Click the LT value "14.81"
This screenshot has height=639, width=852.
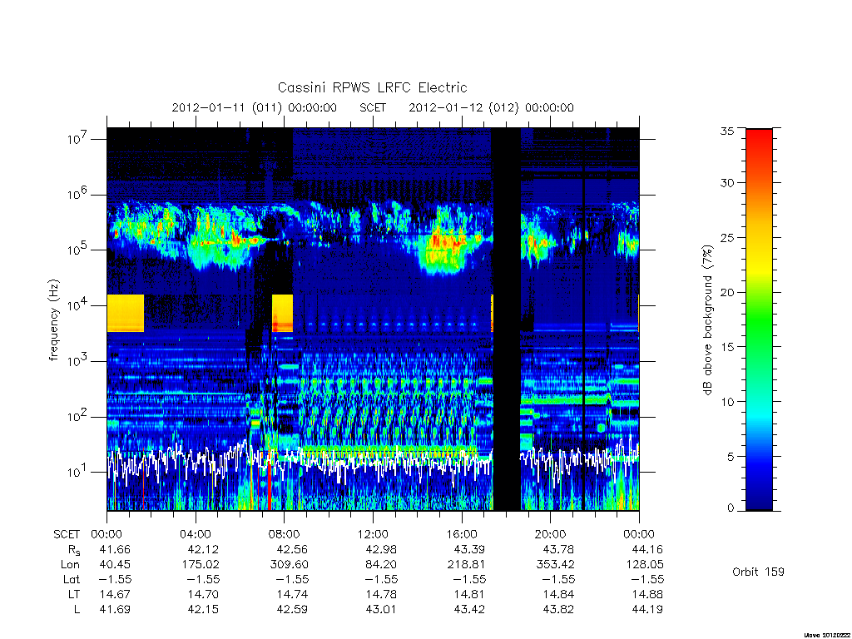pyautogui.click(x=469, y=594)
